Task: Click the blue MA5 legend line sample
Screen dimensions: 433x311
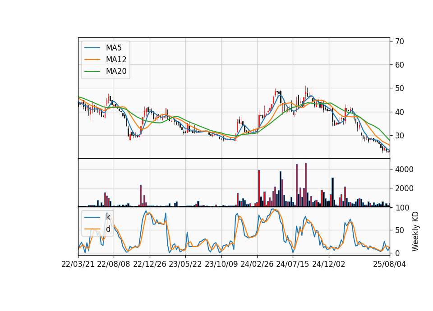Action: 92,48
